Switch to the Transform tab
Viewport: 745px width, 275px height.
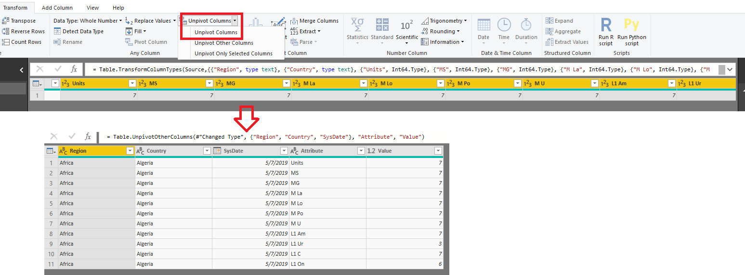[15, 8]
